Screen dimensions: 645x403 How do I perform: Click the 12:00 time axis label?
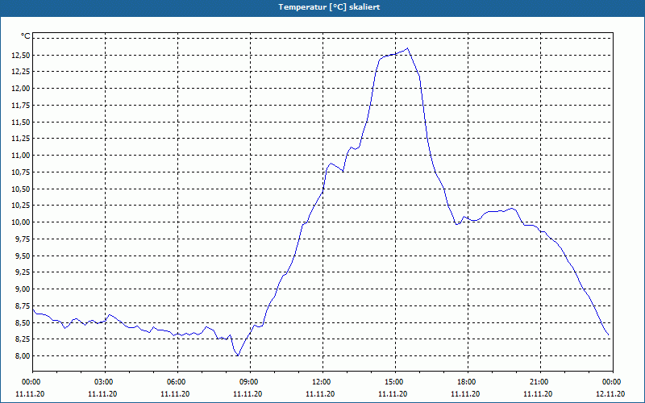[x=321, y=382]
